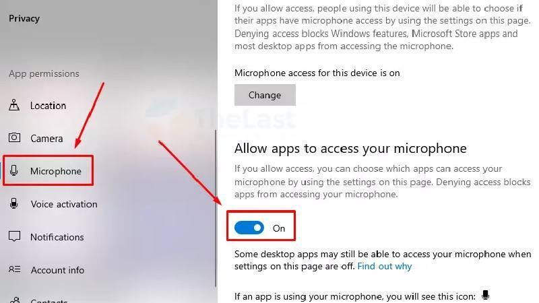Viewport: 539px width, 303px height.
Task: Open Location privacy settings
Action: [x=48, y=106]
